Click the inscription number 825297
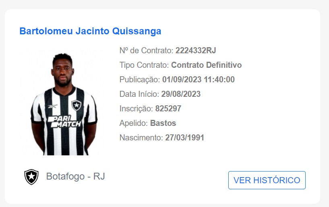 [x=168, y=109]
